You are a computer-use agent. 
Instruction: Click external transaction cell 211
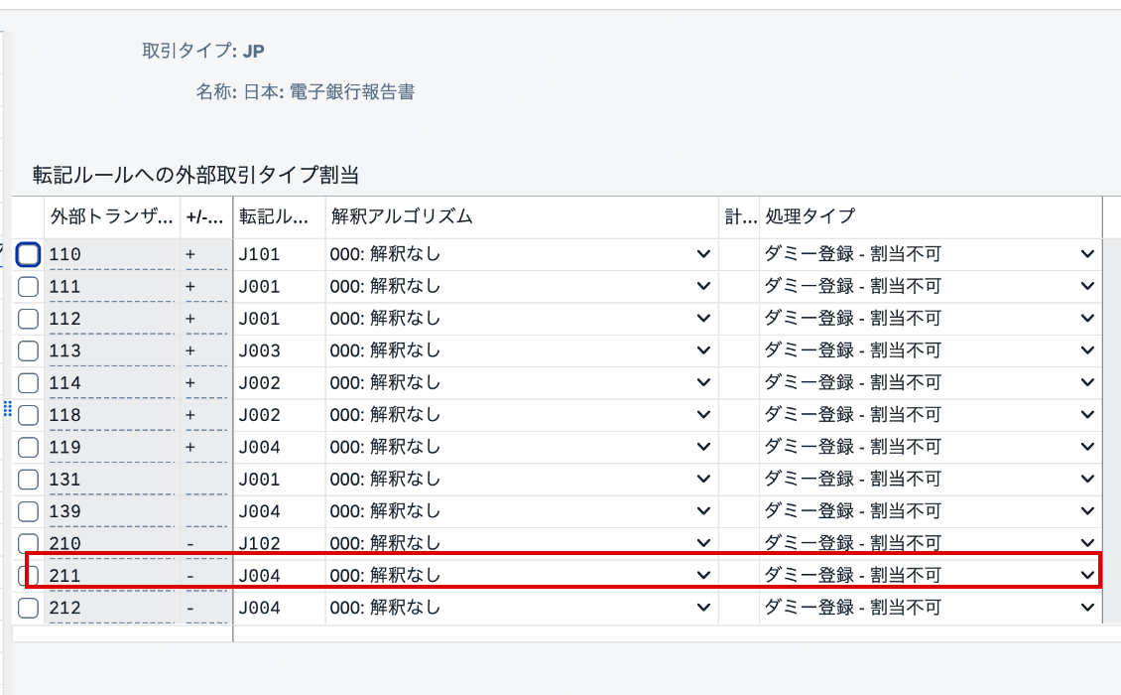tap(111, 576)
